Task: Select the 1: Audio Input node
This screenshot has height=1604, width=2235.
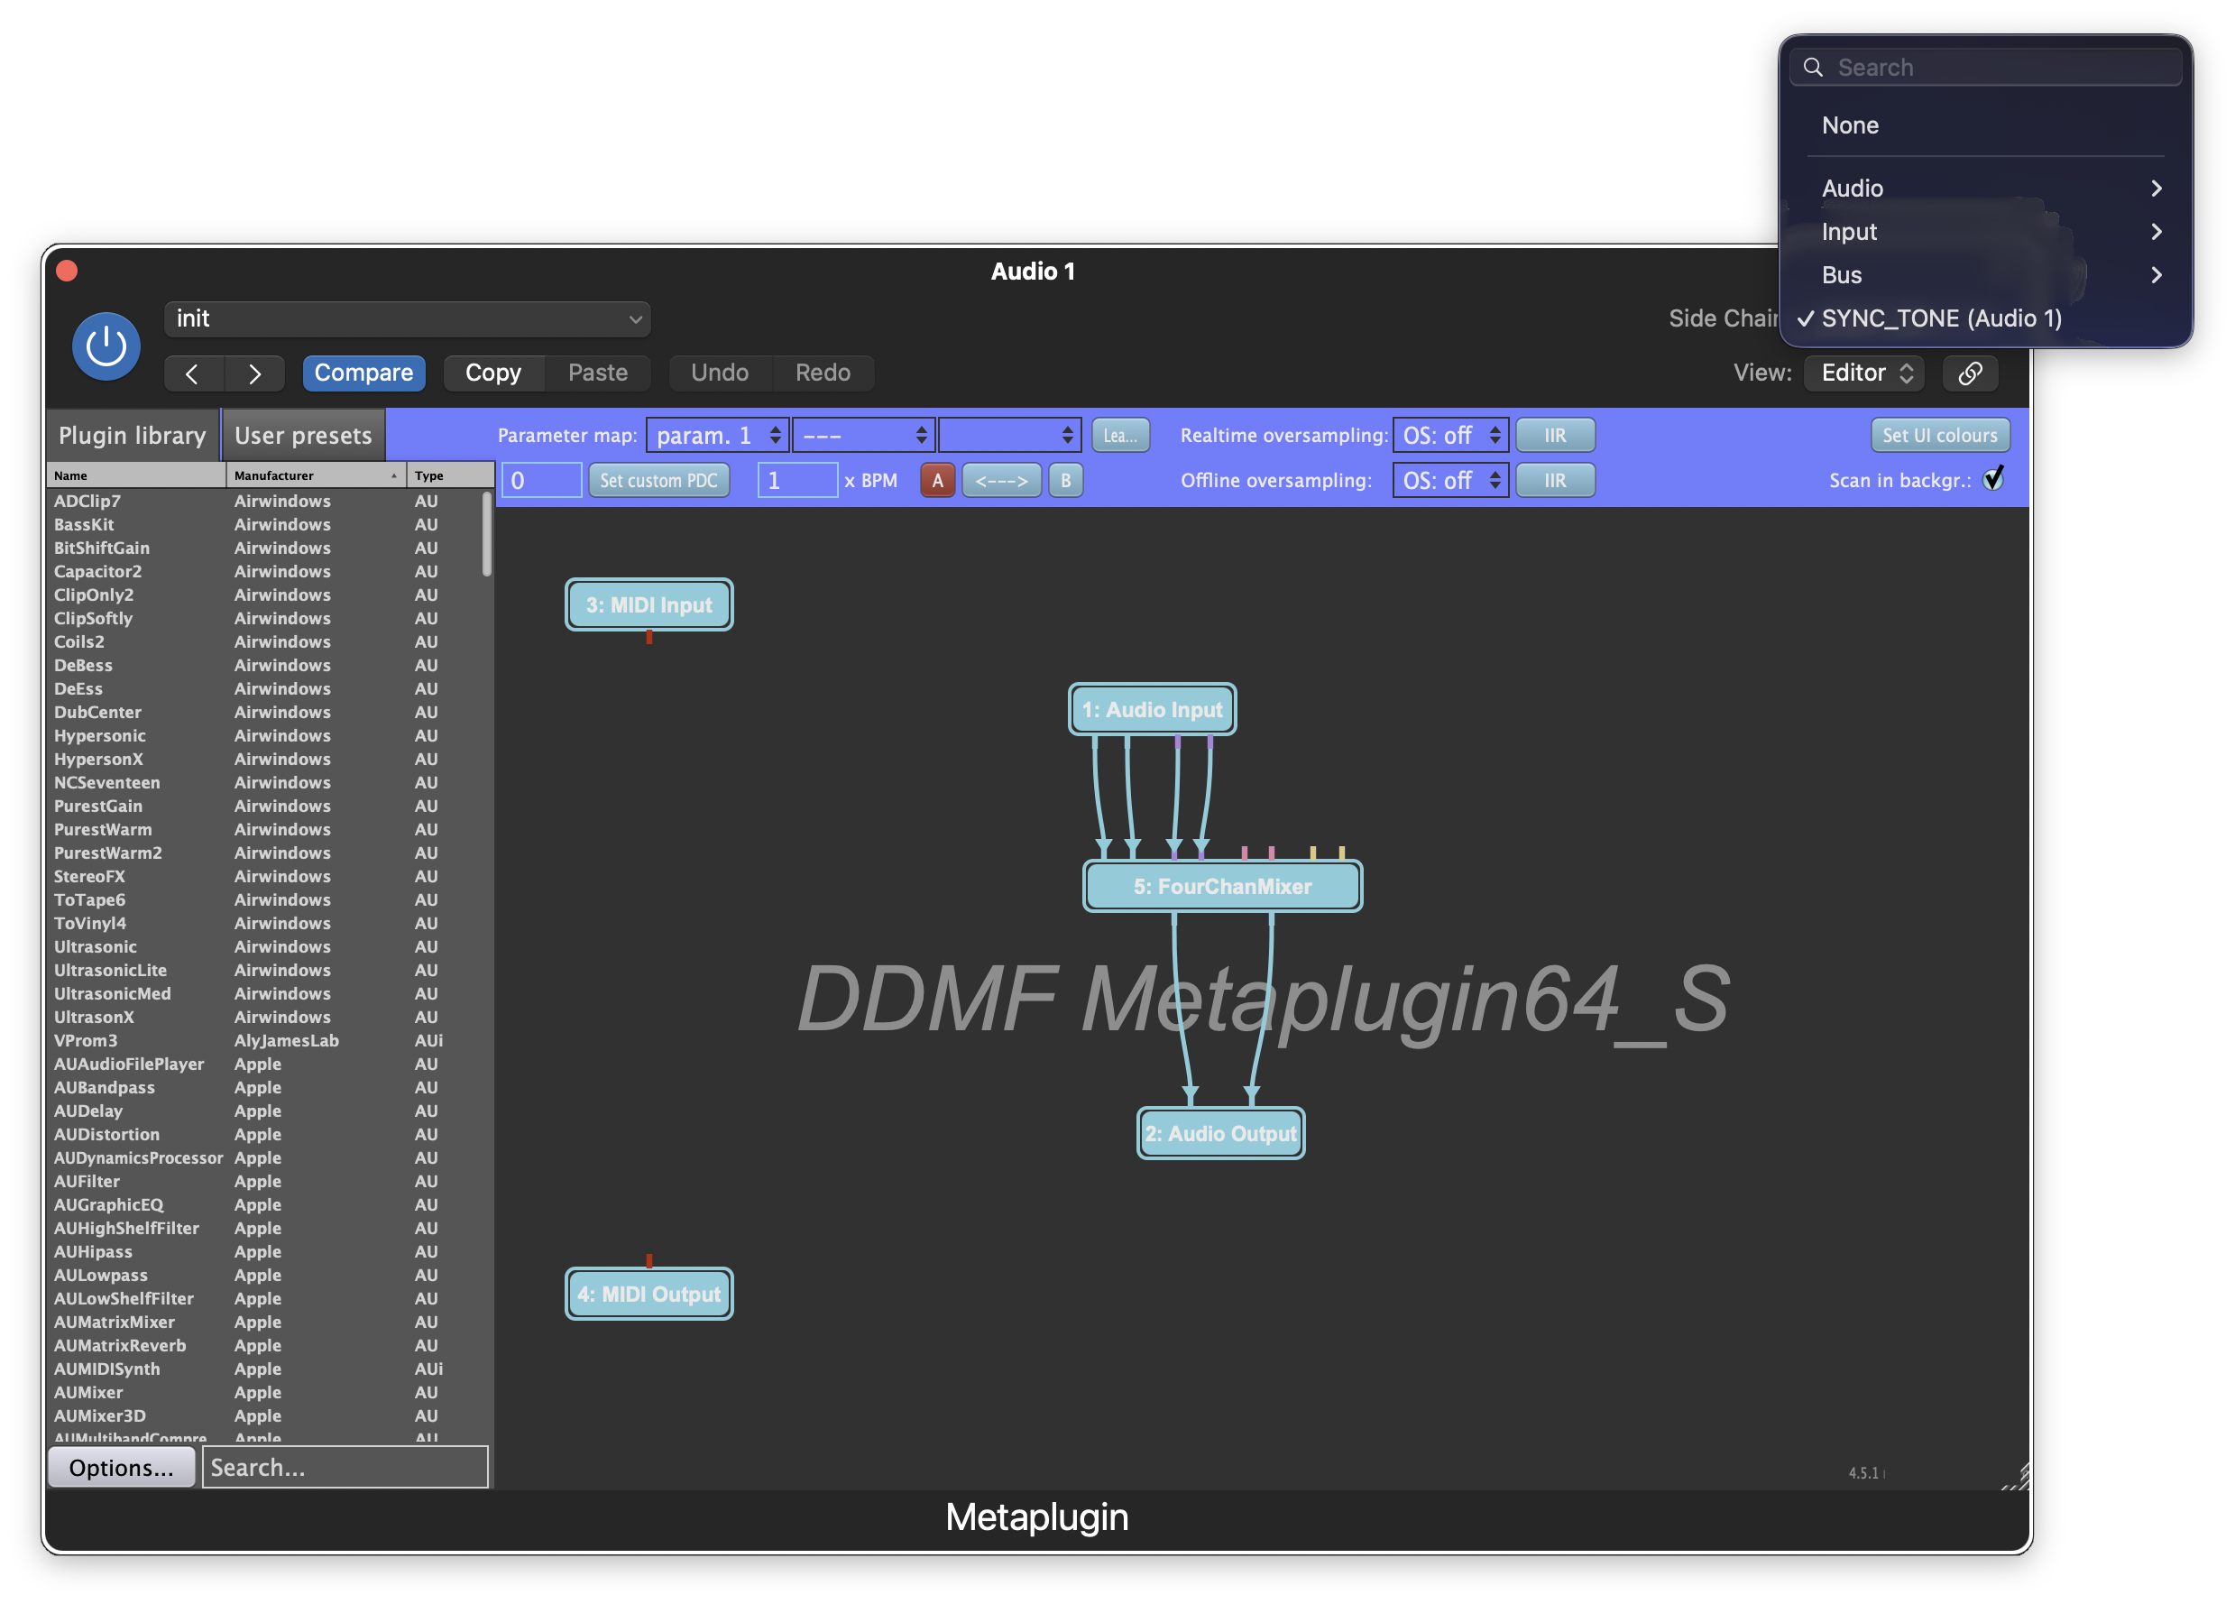Action: point(1152,709)
